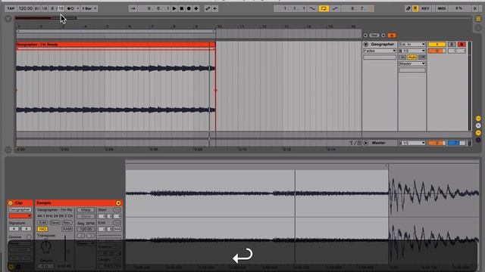The height and width of the screenshot is (272, 485).
Task: Switch view with the yellow Arrangement selector icon
Action: [478, 19]
